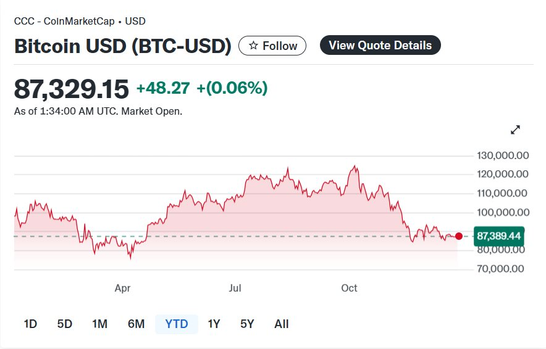Select the 6M time range

click(136, 324)
